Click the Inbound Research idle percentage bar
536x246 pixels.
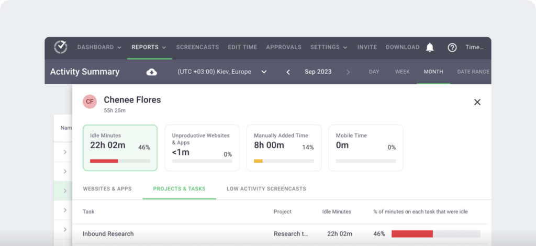[x=435, y=234]
